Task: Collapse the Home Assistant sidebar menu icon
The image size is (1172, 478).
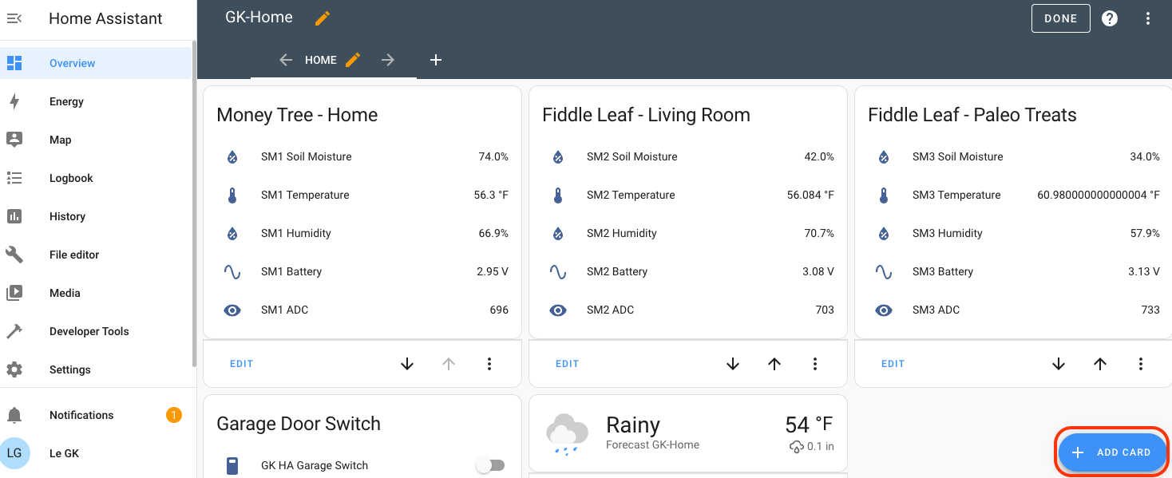Action: tap(14, 18)
